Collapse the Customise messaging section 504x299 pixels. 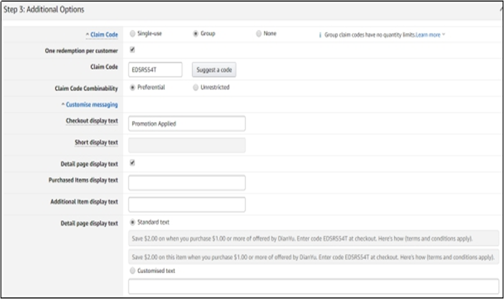pos(89,105)
